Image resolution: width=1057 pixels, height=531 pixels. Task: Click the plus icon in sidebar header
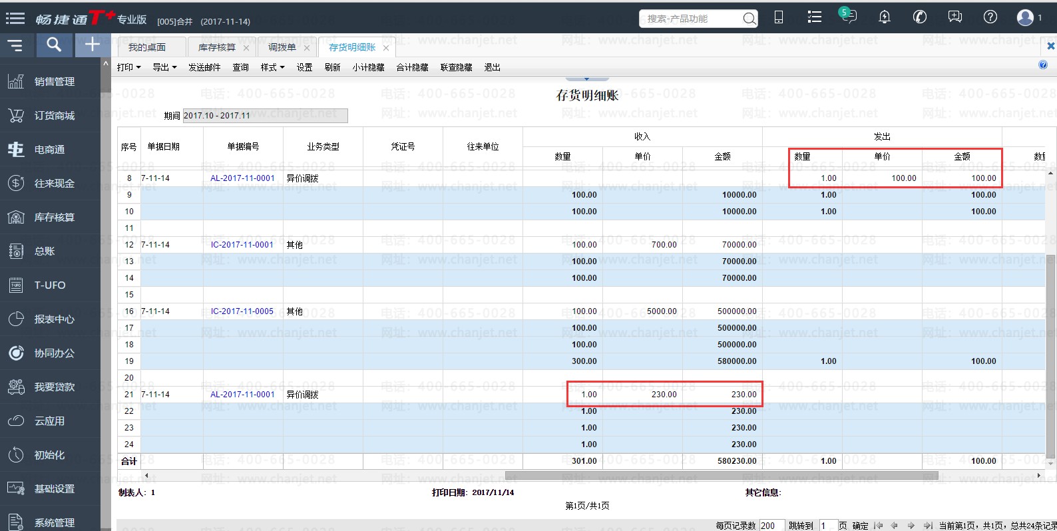tap(92, 45)
